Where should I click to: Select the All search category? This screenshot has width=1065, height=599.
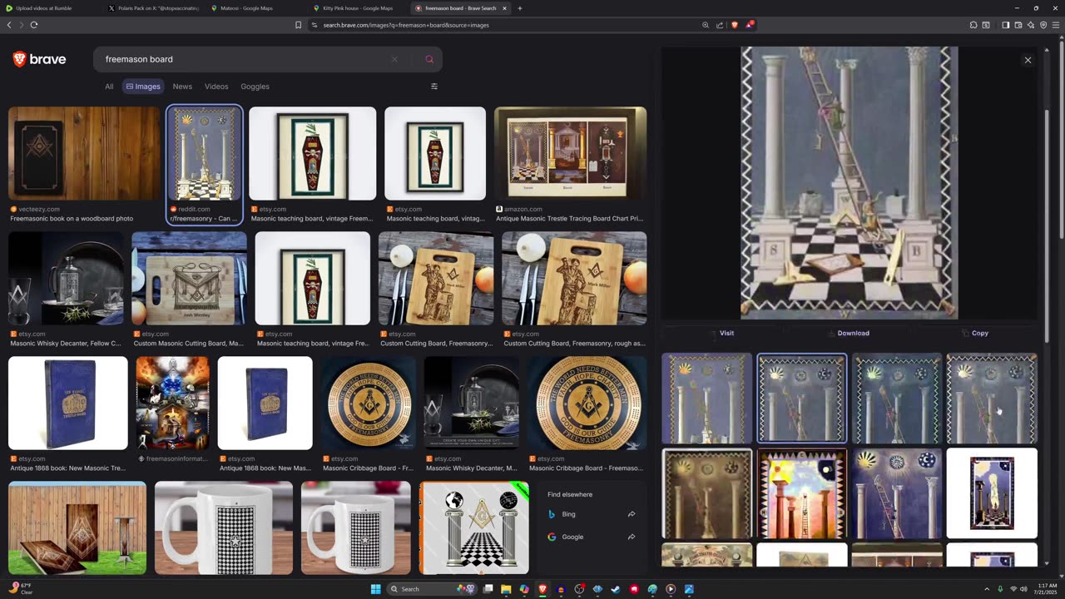pos(109,87)
